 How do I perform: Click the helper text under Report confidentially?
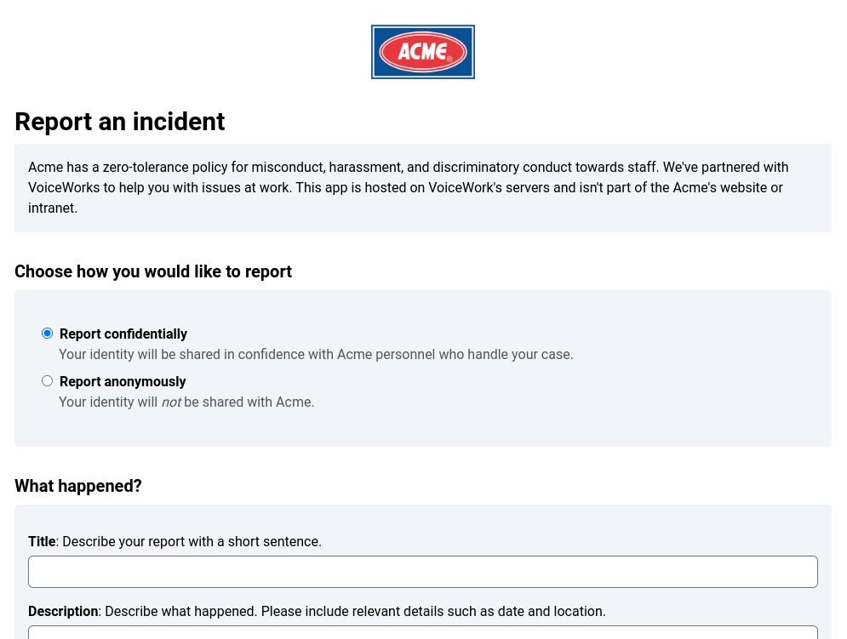[316, 354]
